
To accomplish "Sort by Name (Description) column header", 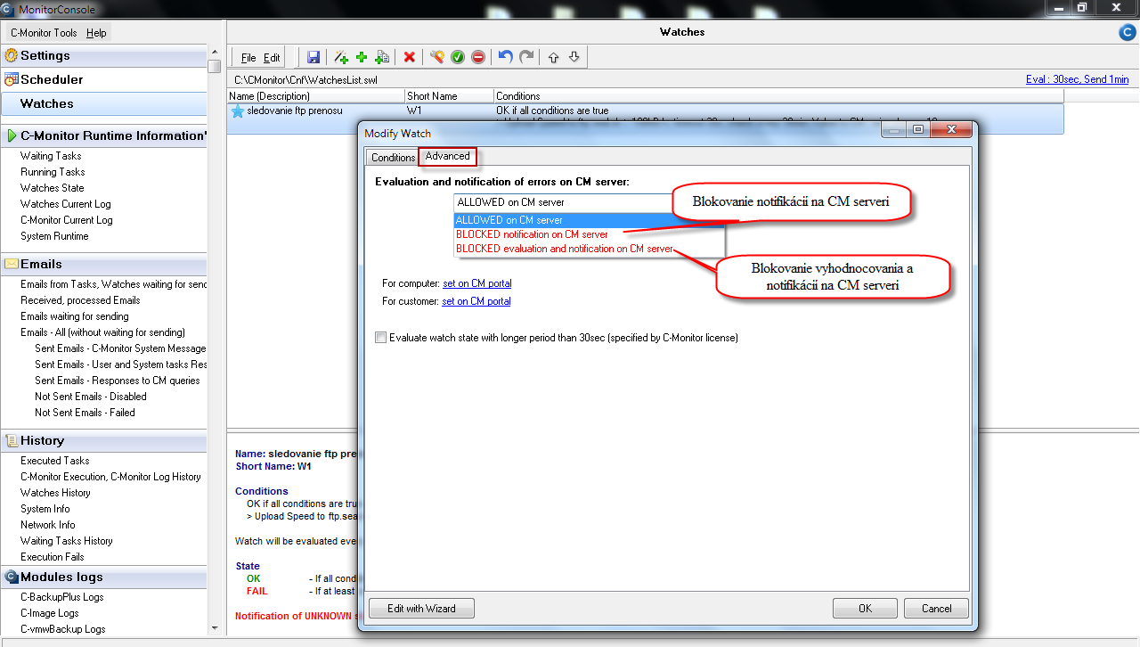I will (316, 95).
